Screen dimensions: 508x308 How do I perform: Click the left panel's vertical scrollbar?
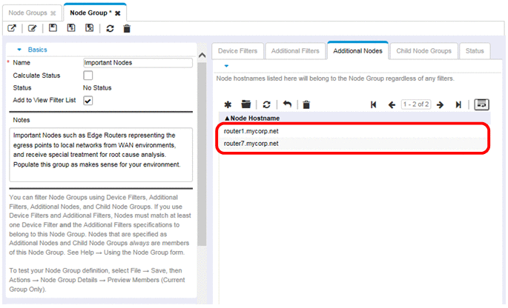[202, 148]
